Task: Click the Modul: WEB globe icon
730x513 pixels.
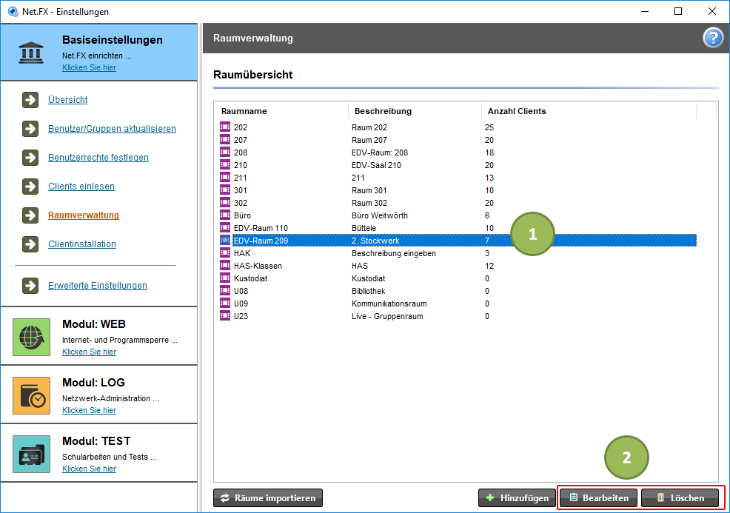Action: click(31, 337)
